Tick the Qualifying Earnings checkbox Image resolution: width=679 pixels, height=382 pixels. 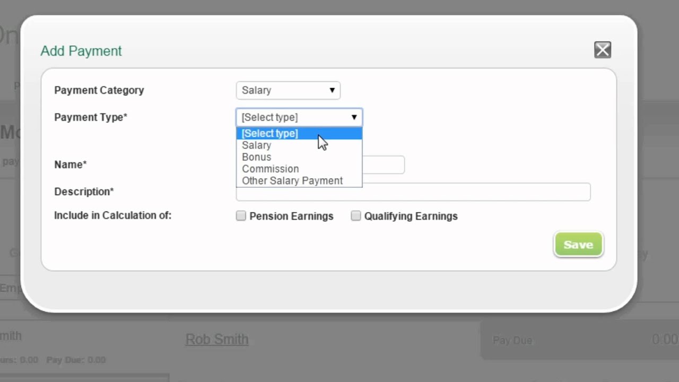click(356, 216)
